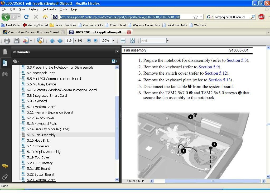The height and width of the screenshot is (195, 270).
Task: Click the fit-page view icon
Action: 132,41
